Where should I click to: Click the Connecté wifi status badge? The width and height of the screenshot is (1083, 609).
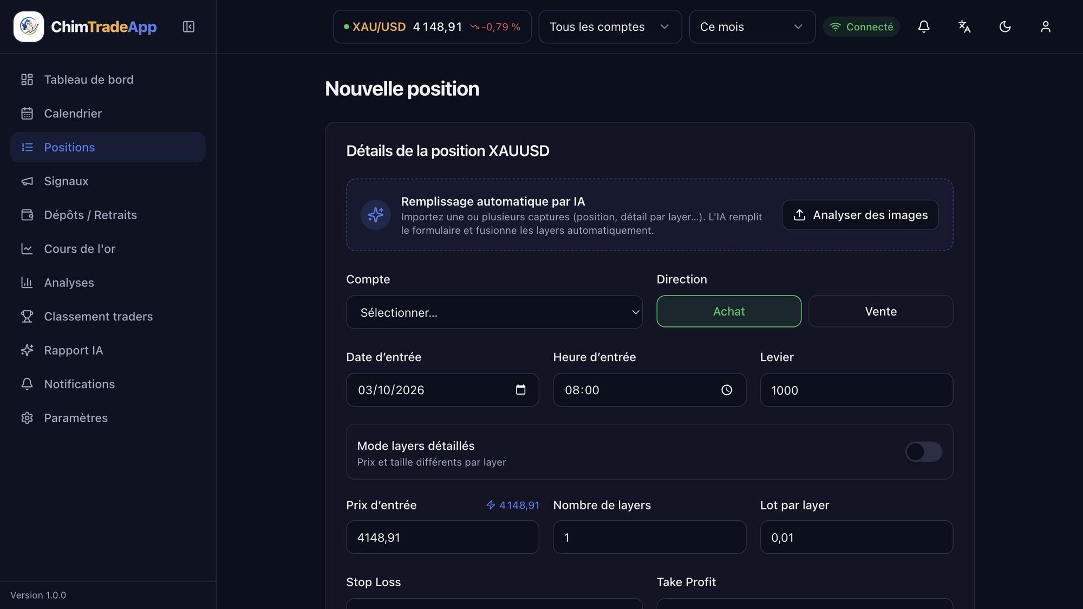[x=862, y=27]
